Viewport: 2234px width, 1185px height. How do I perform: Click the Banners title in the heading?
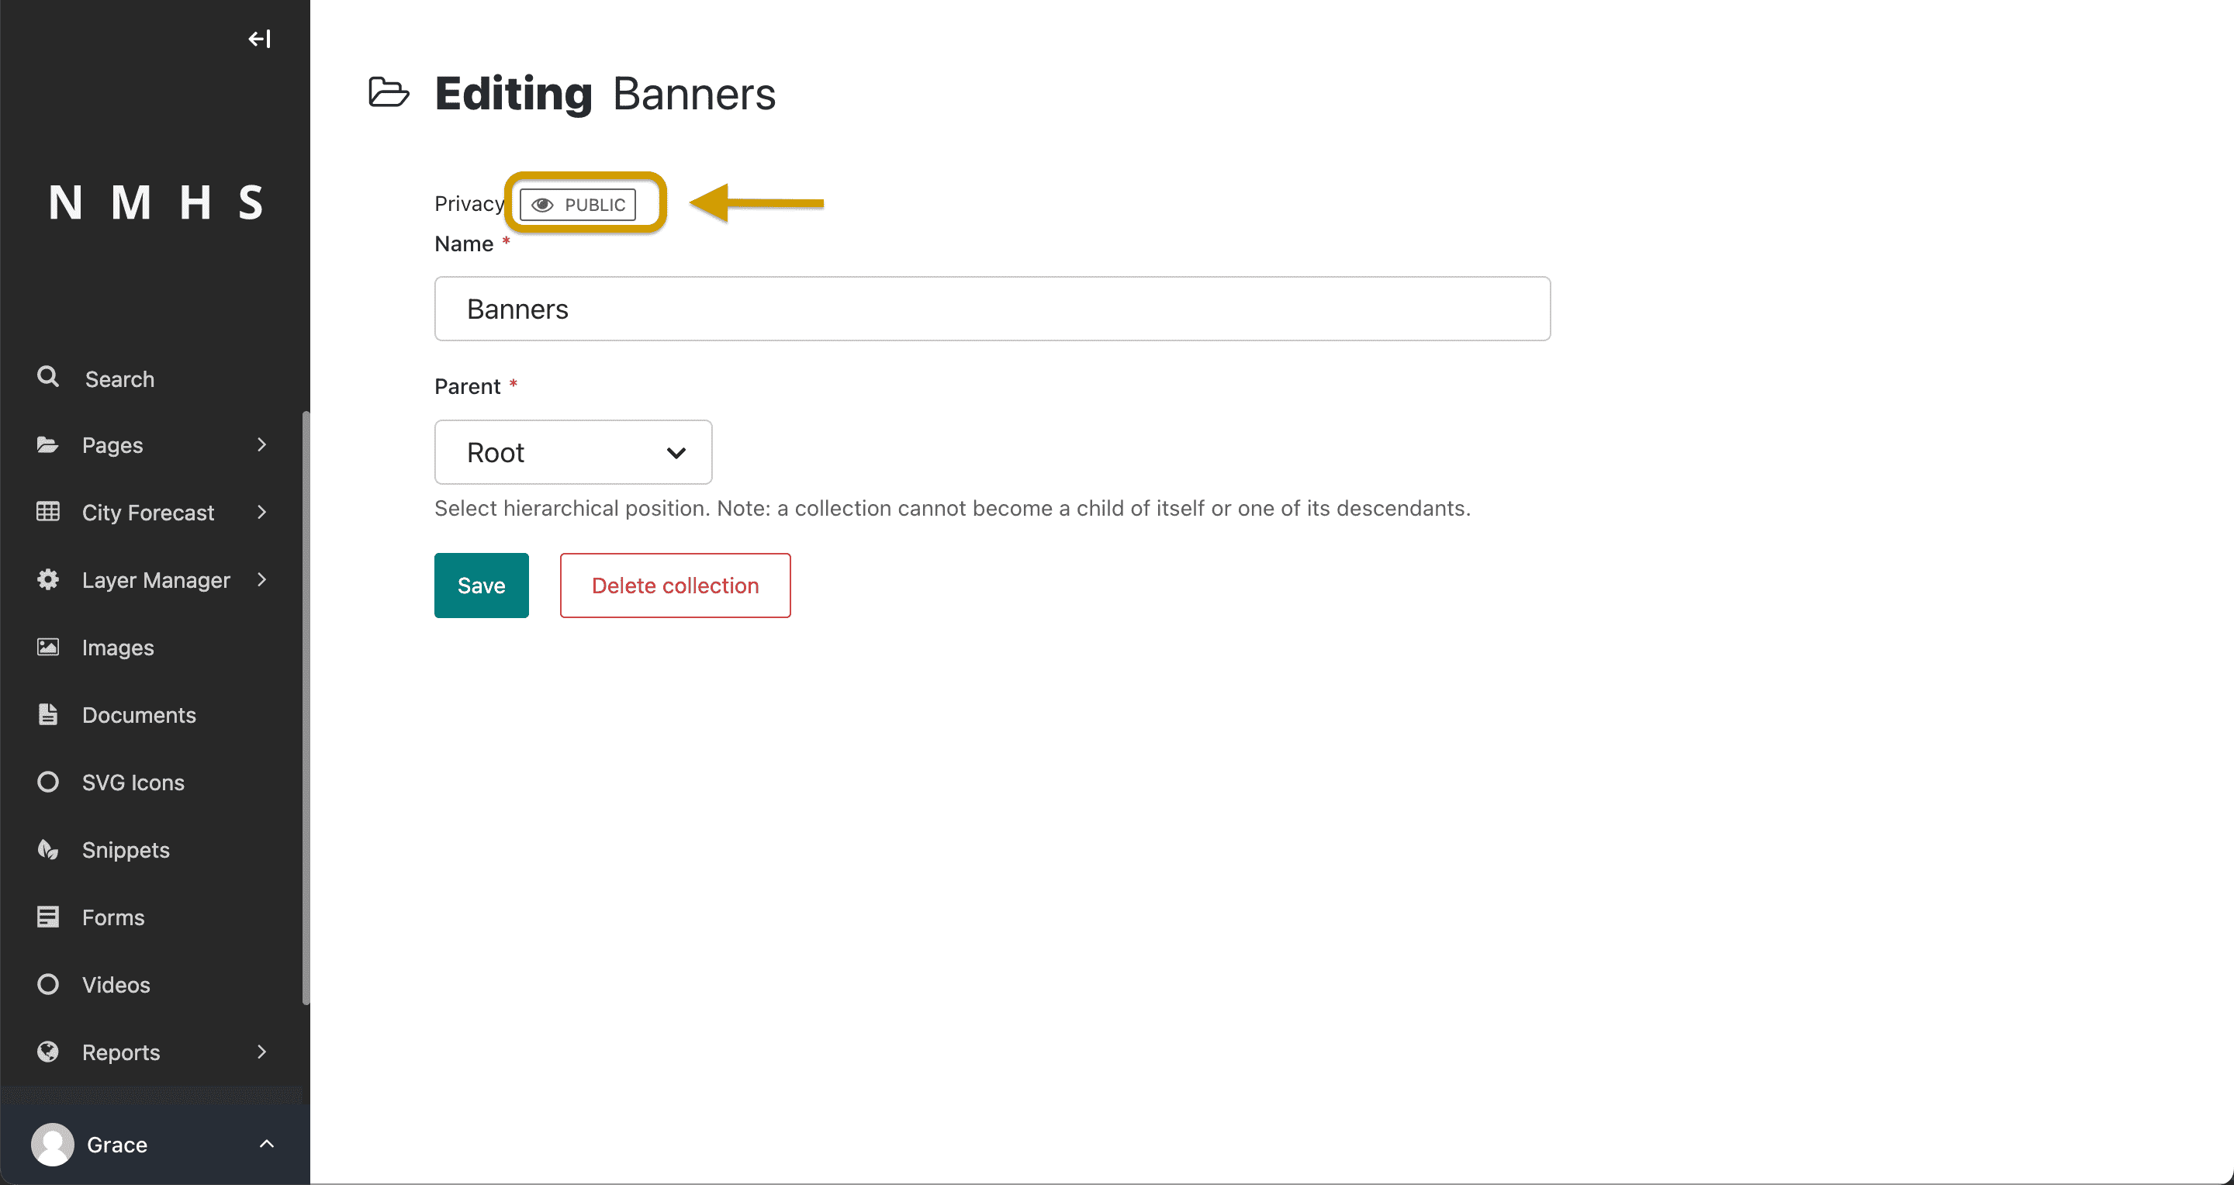(x=693, y=94)
